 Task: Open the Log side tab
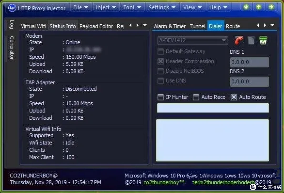click(12, 24)
